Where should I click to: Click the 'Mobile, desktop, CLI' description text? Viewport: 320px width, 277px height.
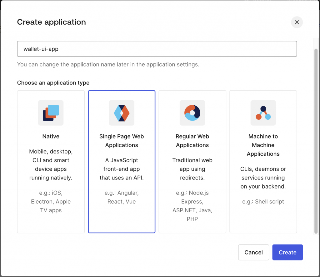tap(51, 164)
